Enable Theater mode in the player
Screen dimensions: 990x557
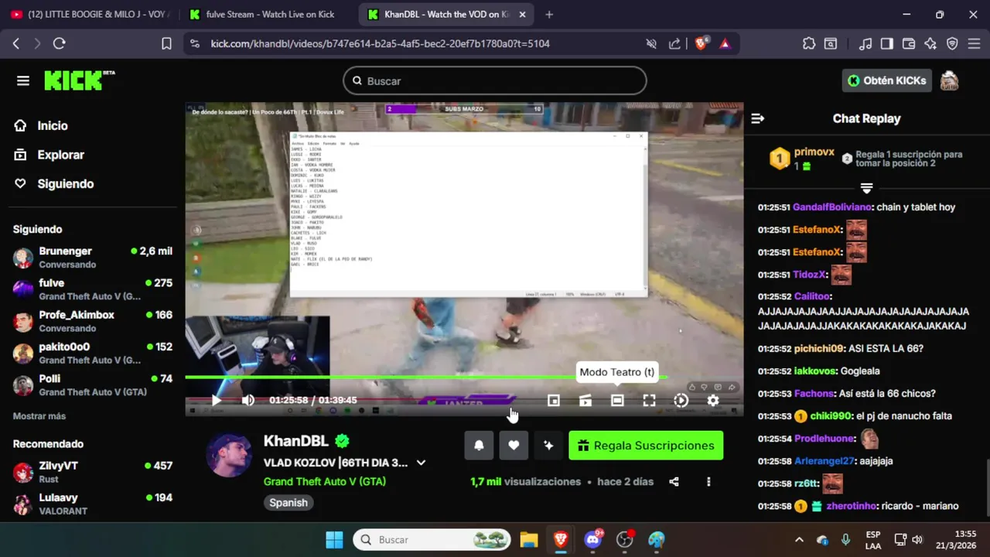pyautogui.click(x=617, y=400)
